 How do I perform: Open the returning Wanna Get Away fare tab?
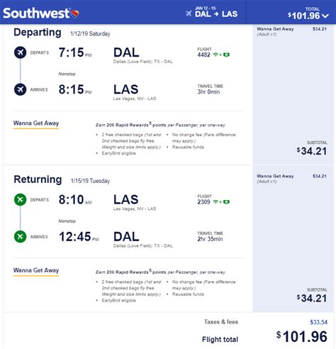[36, 270]
